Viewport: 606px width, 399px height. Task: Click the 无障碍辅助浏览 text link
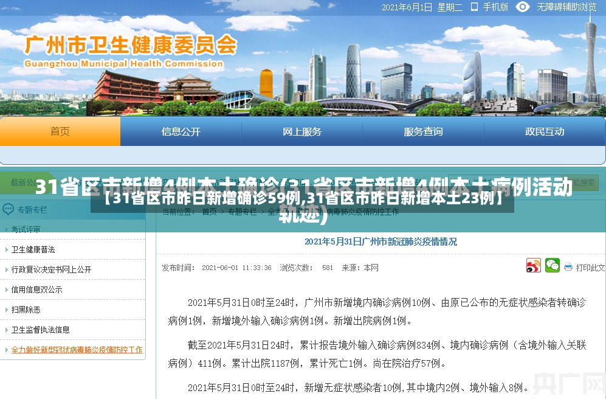[566, 7]
